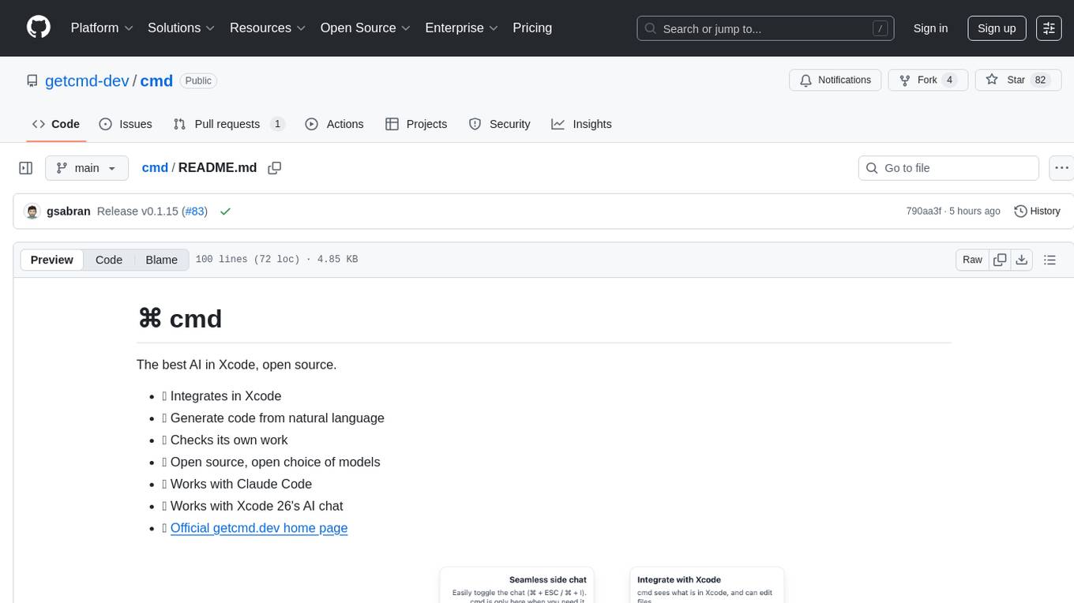1074x603 pixels.
Task: Open the cmd breadcrumb folder
Action: 155,167
